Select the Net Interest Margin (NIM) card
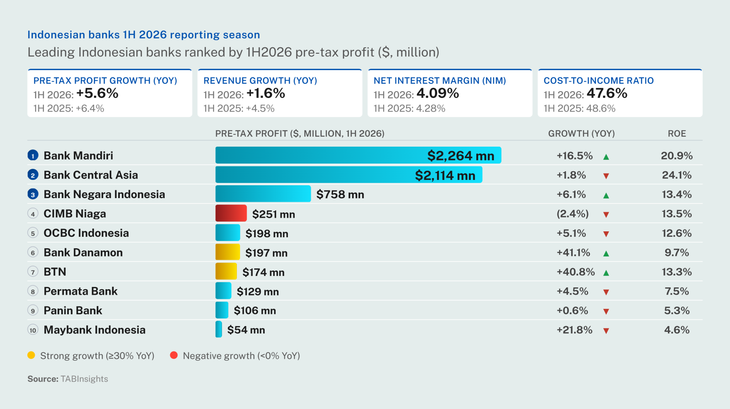 (450, 93)
